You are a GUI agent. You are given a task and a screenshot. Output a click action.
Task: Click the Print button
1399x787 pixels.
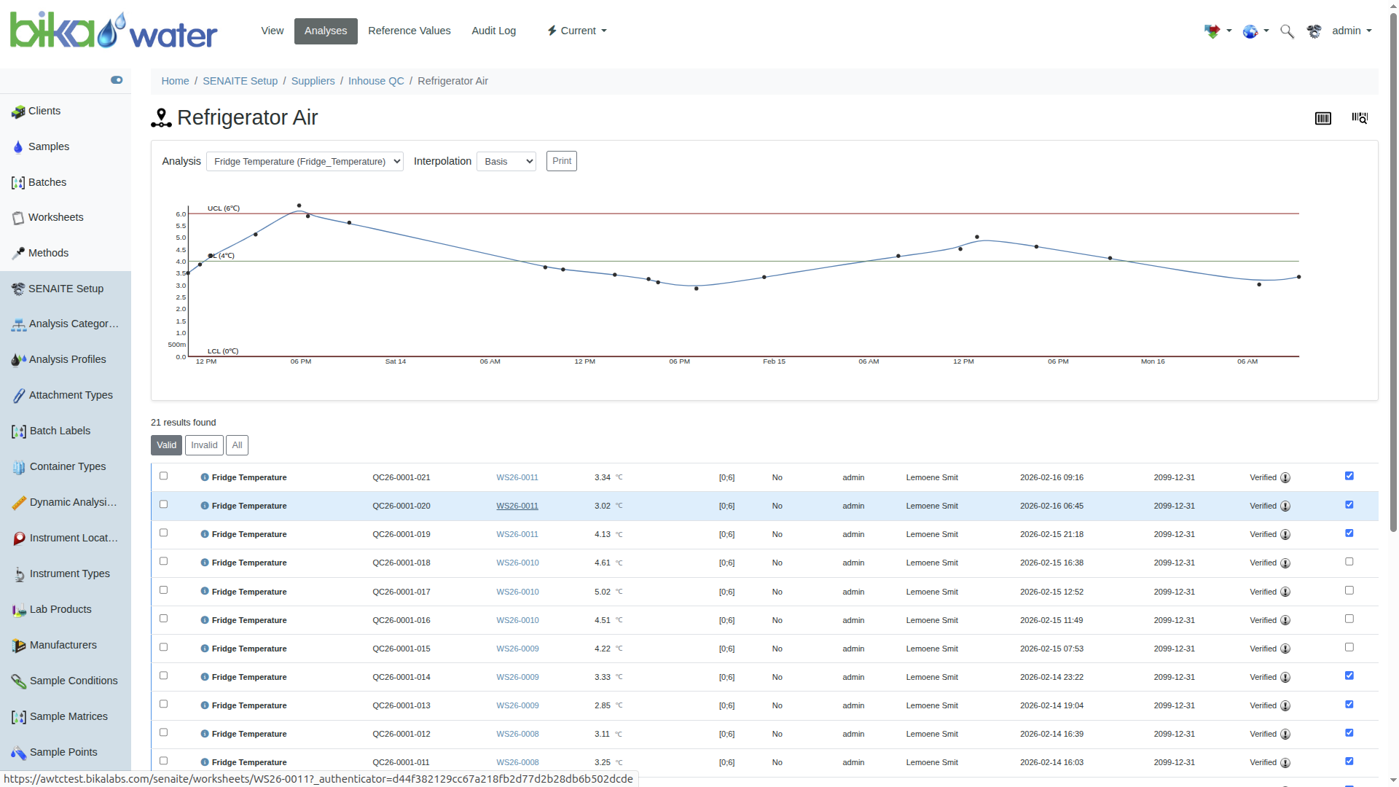coord(561,161)
